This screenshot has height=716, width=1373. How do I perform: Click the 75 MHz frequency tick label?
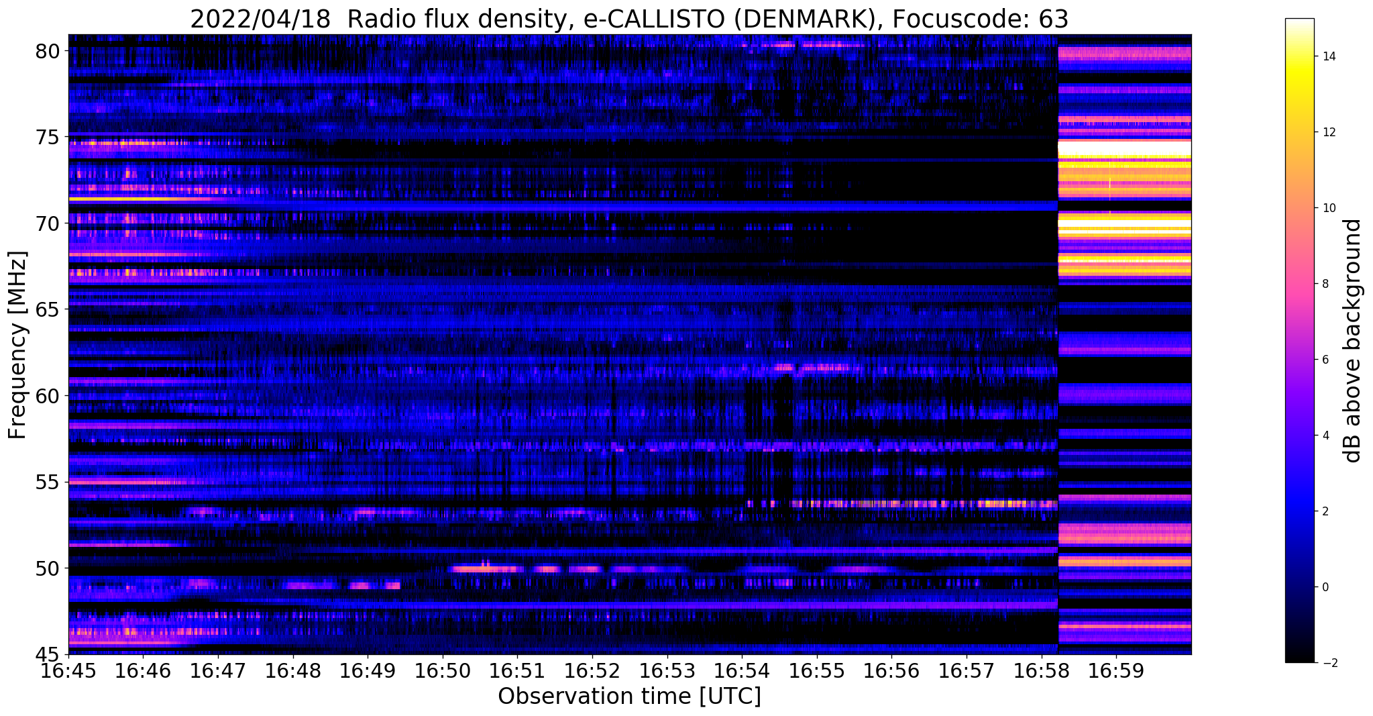click(47, 137)
